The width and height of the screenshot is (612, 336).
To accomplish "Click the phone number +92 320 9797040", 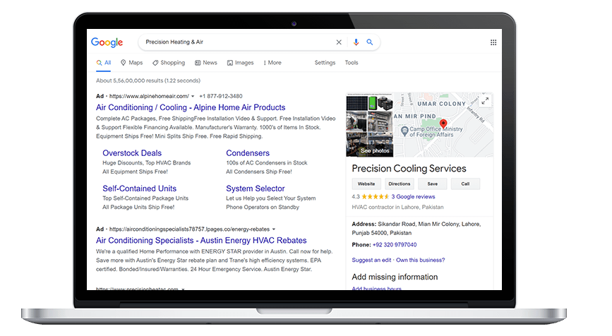I will pyautogui.click(x=395, y=245).
